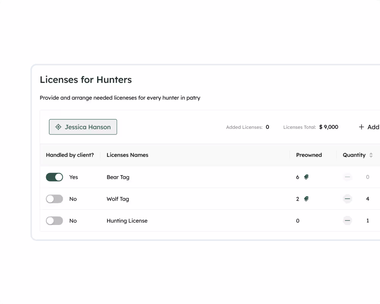380x304 pixels.
Task: Decrease Hunting License quantity with minus button
Action: click(x=347, y=221)
